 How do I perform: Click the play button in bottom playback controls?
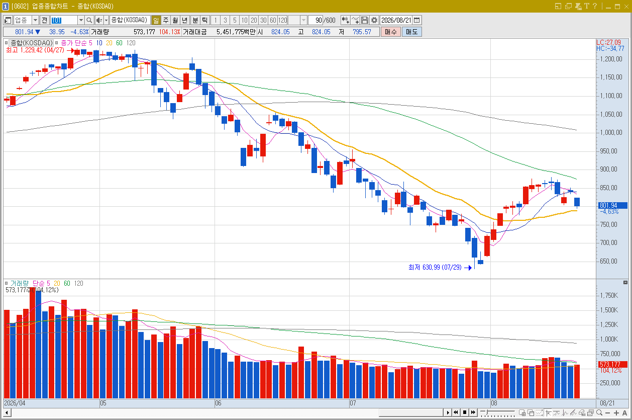coord(448,412)
